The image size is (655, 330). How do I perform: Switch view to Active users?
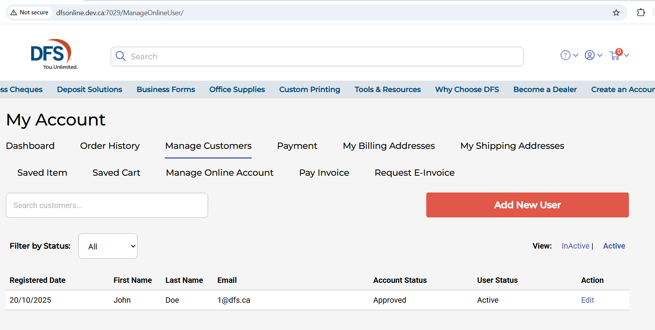tap(614, 246)
